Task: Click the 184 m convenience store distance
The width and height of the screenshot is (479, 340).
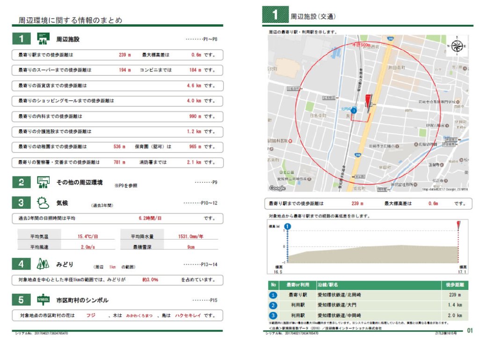Action: tap(195, 70)
